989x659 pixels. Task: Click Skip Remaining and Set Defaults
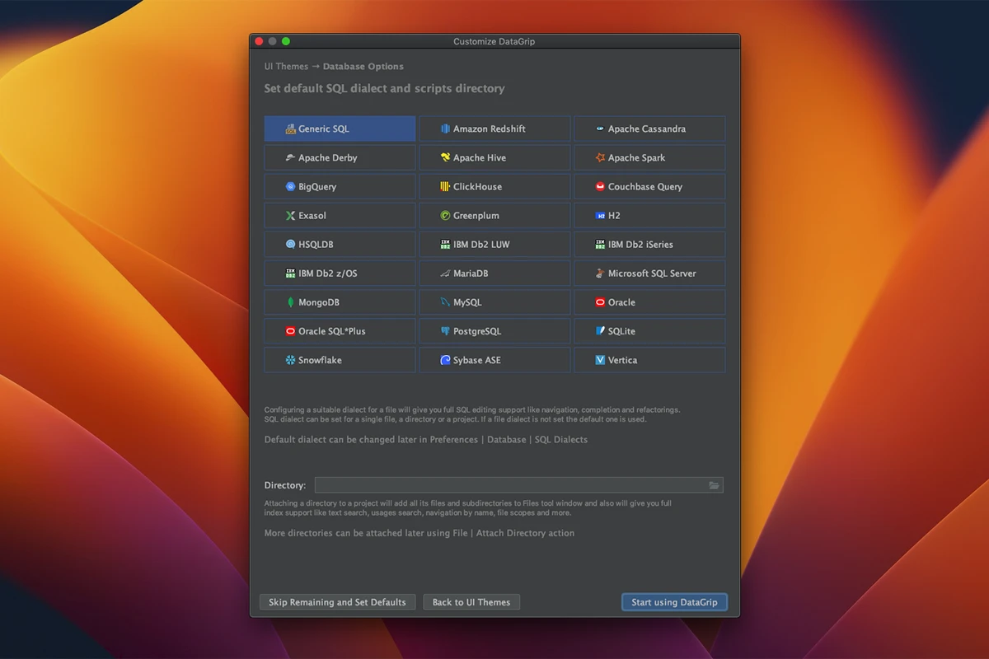(x=336, y=602)
